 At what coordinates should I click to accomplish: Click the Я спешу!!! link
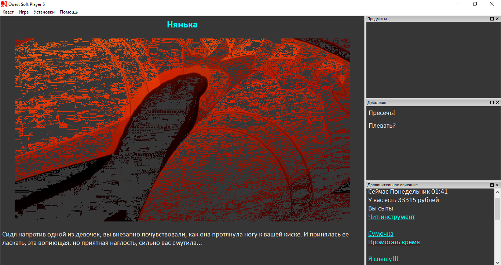383,259
